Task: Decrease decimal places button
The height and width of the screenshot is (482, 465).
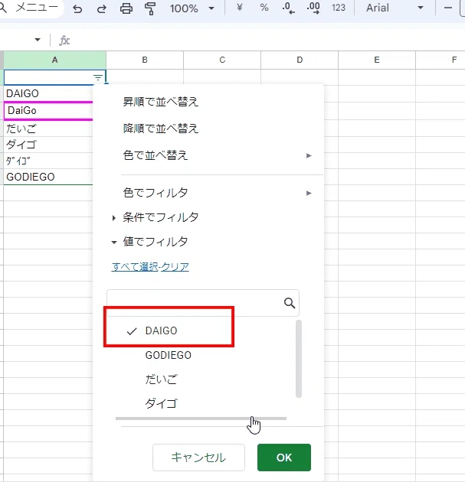Action: [x=288, y=8]
